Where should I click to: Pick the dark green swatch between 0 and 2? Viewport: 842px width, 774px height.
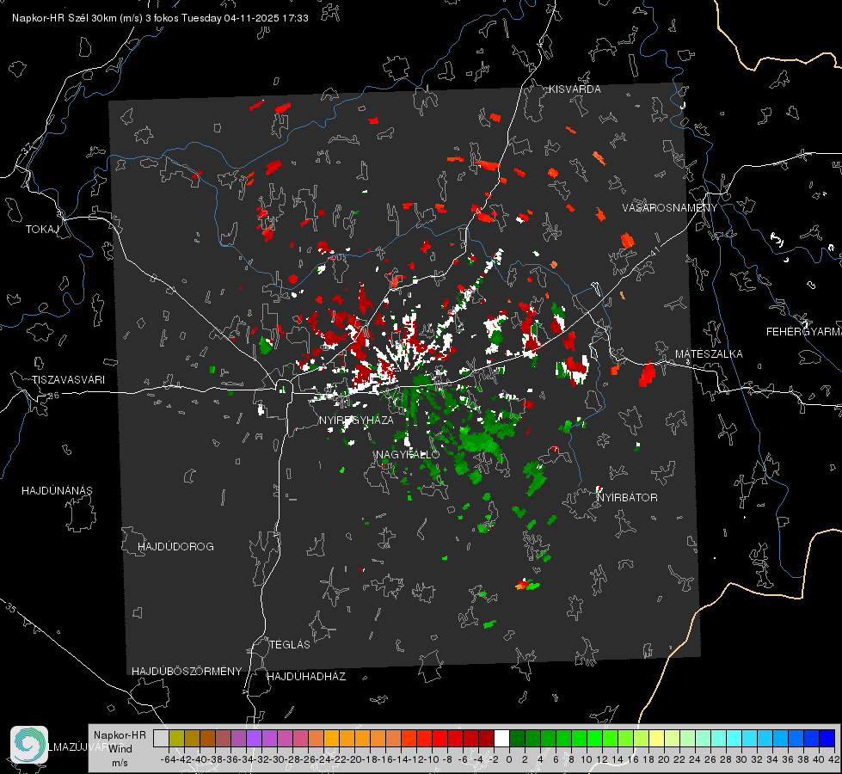pos(517,738)
